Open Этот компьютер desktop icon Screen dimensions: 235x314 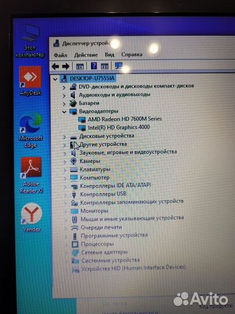(x=30, y=42)
